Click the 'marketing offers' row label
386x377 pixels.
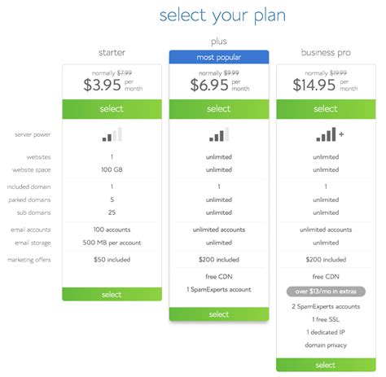29,260
